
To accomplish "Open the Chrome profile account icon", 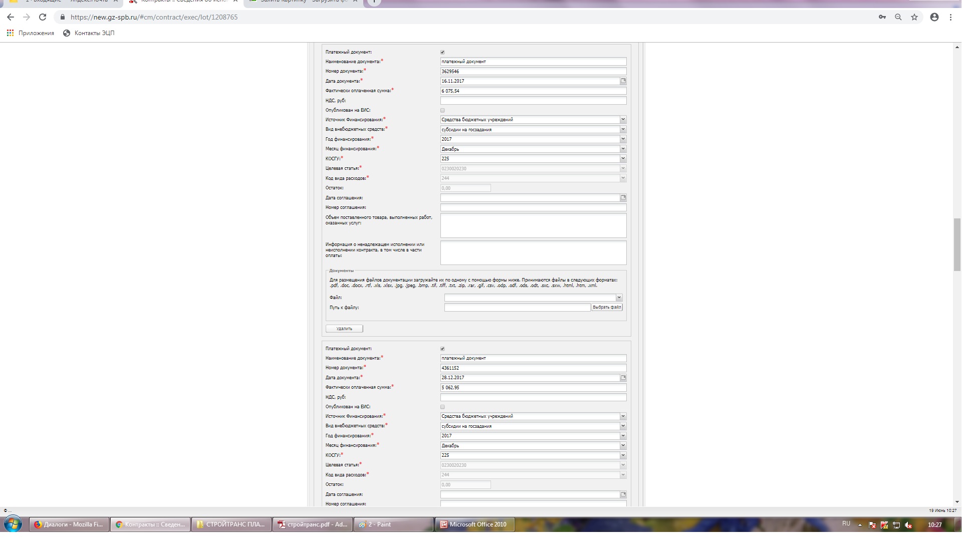I will 934,17.
